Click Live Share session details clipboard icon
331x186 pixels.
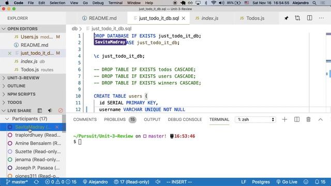(x=40, y=111)
